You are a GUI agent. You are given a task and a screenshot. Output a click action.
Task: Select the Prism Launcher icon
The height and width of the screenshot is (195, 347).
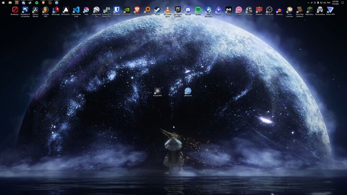pyautogui.click(x=290, y=11)
